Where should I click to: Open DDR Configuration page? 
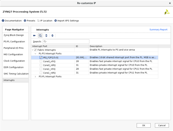tap(14, 67)
